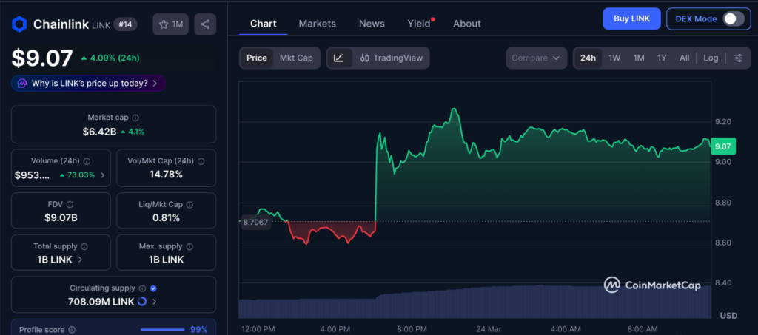The width and height of the screenshot is (758, 335).
Task: Click Circulating supply verified badge
Action: (152, 288)
